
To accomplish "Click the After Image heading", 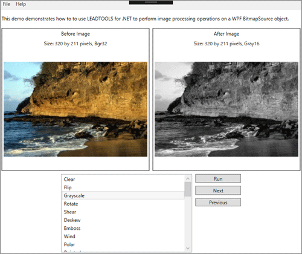I will [x=226, y=34].
